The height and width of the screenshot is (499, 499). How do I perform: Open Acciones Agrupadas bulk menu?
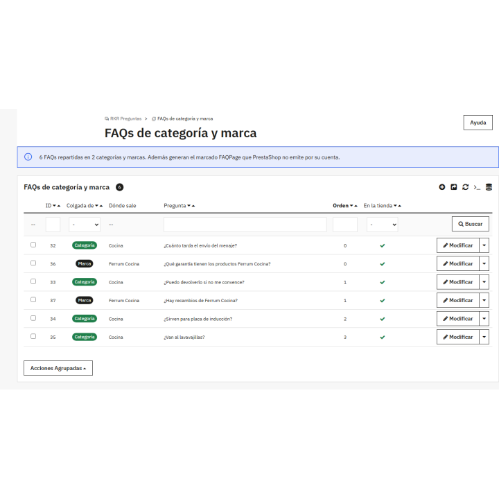[x=58, y=368]
